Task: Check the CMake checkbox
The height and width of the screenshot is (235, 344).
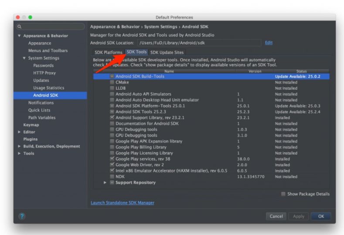Action: click(x=112, y=82)
